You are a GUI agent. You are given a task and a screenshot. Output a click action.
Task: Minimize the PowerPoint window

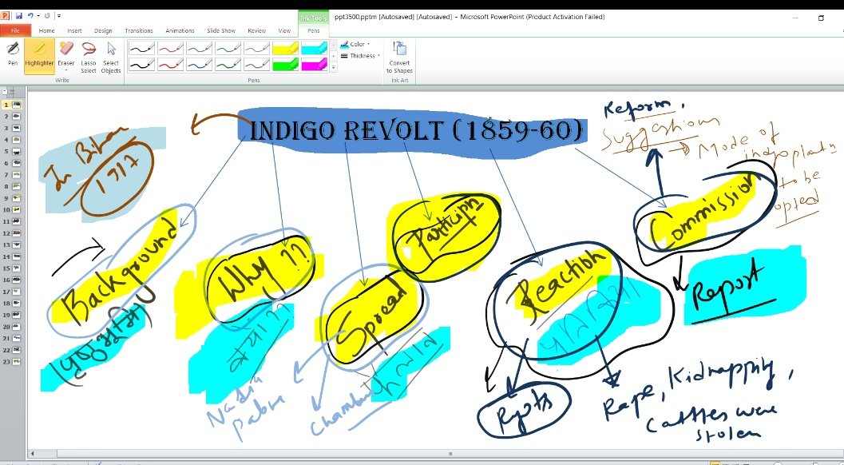coord(795,18)
